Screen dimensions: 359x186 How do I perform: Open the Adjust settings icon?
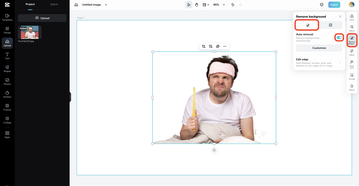352,52
